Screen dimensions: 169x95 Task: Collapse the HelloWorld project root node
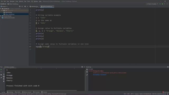(1, 9)
